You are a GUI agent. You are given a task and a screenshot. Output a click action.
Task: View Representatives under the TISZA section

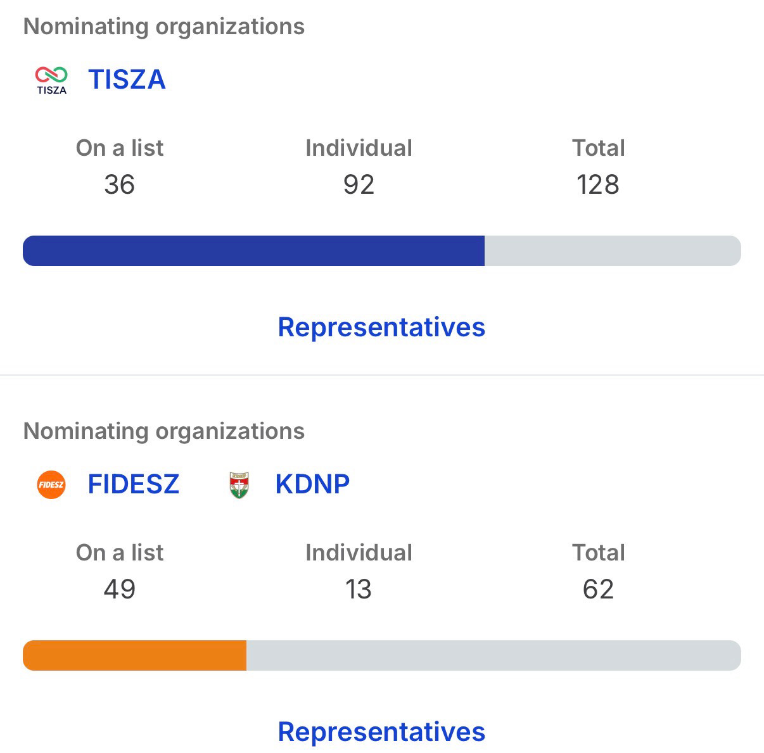coord(381,327)
